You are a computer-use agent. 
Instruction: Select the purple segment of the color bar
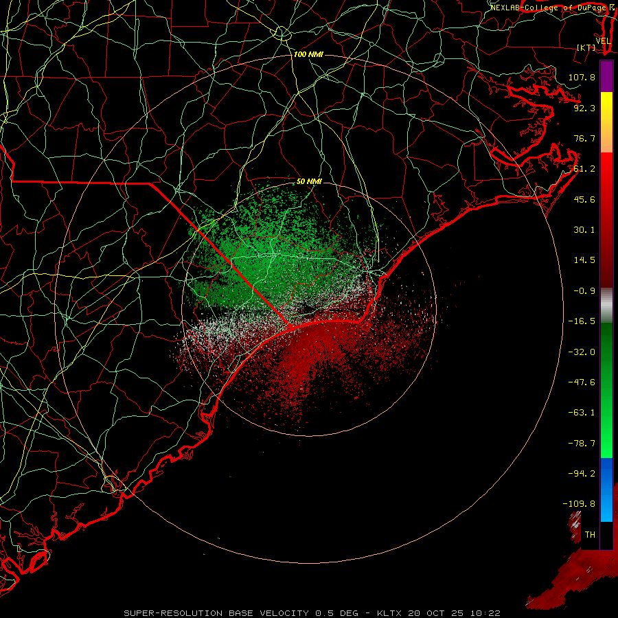pos(606,76)
